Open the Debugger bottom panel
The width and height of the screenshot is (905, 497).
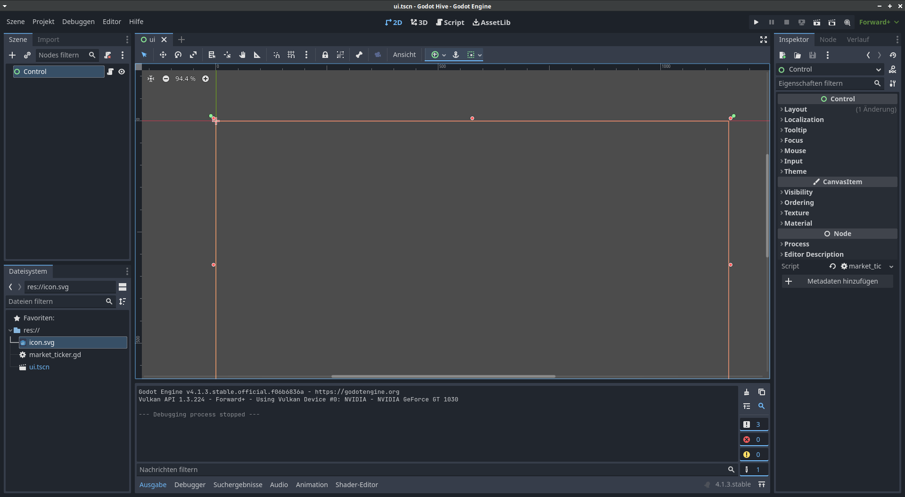190,485
